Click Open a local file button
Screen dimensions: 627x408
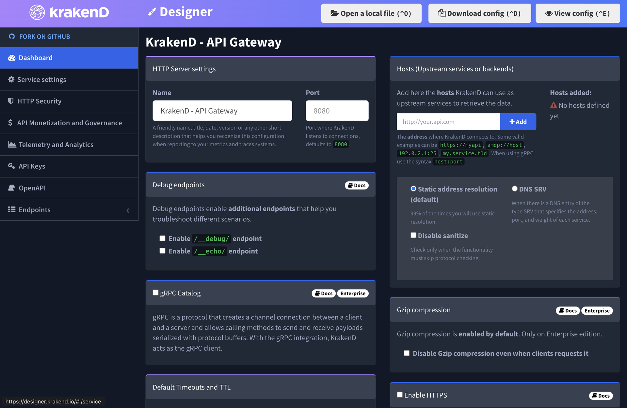371,13
